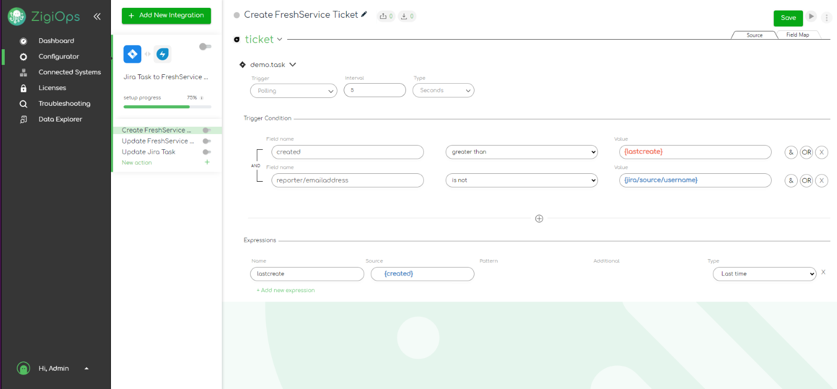Screen dimensions: 837x389
Task: Select the Update Jira Task action
Action: click(149, 152)
